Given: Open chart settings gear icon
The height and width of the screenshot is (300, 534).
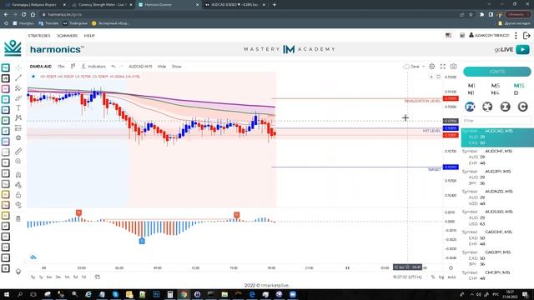Looking at the screenshot, I should tap(432, 67).
